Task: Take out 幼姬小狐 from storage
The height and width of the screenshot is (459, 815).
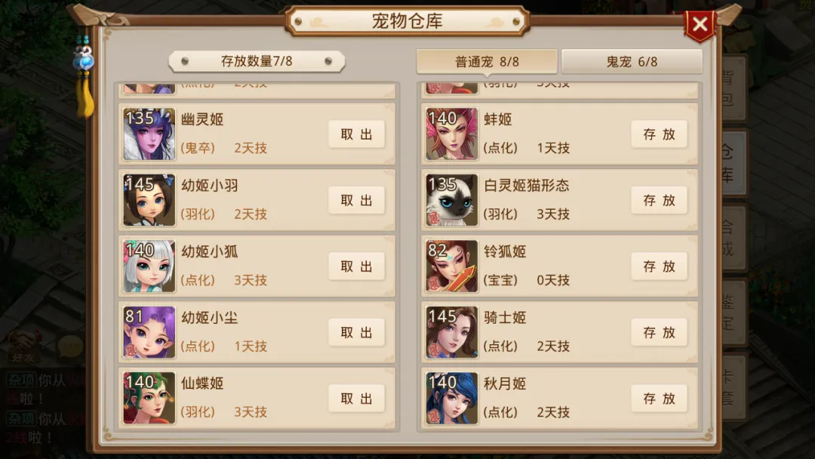Action: (356, 266)
